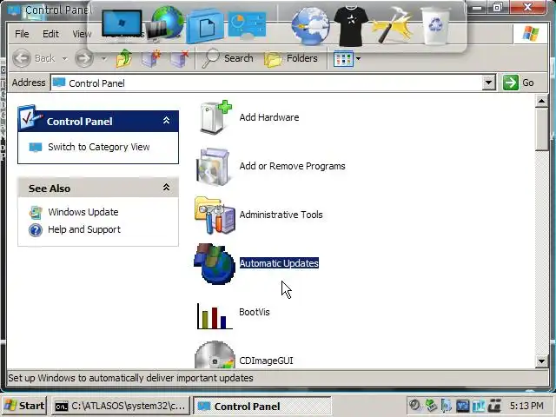
Task: Open the Administrative Tools folder icon
Action: pos(215,215)
